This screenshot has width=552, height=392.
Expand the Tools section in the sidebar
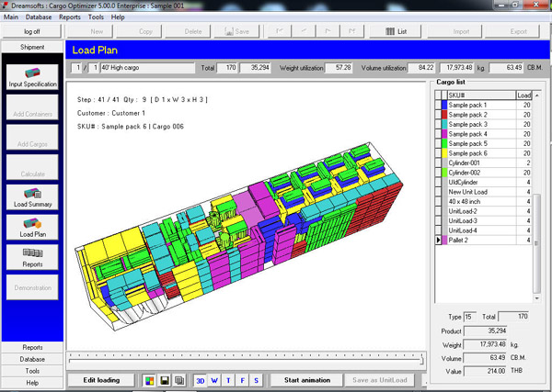(32, 371)
